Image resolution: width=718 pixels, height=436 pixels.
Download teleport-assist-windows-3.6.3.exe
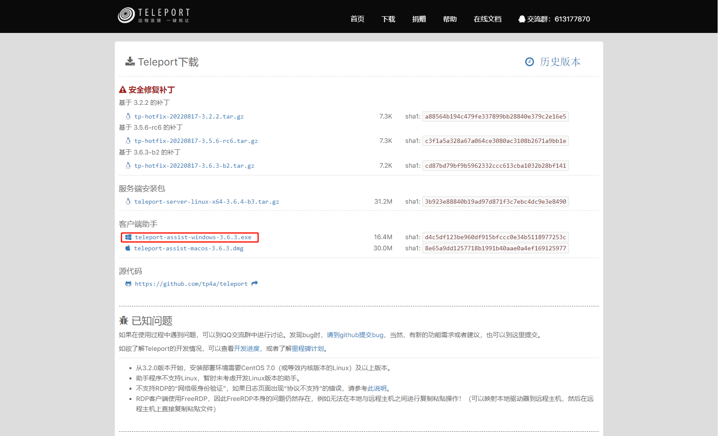tap(193, 237)
